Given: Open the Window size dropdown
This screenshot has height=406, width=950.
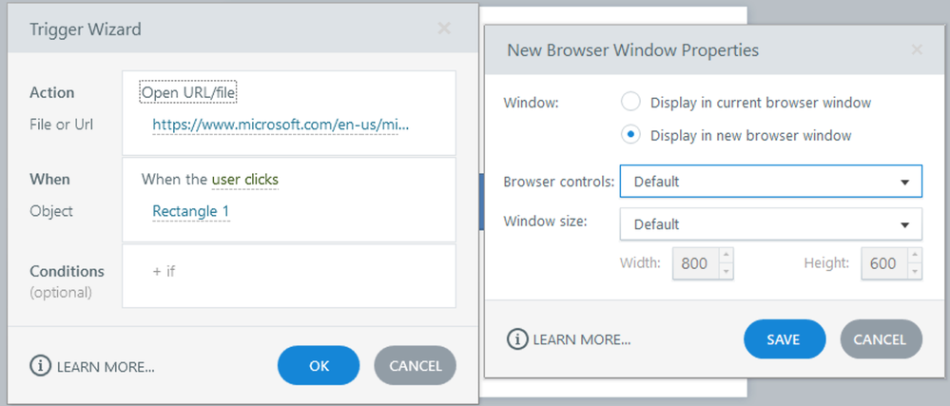Looking at the screenshot, I should 770,224.
